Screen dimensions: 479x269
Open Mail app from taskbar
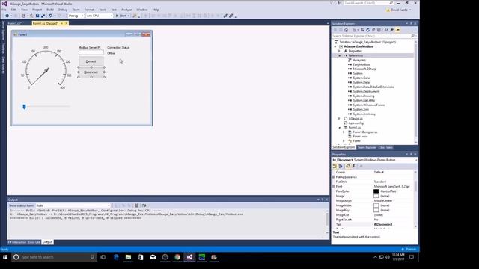[153, 257]
